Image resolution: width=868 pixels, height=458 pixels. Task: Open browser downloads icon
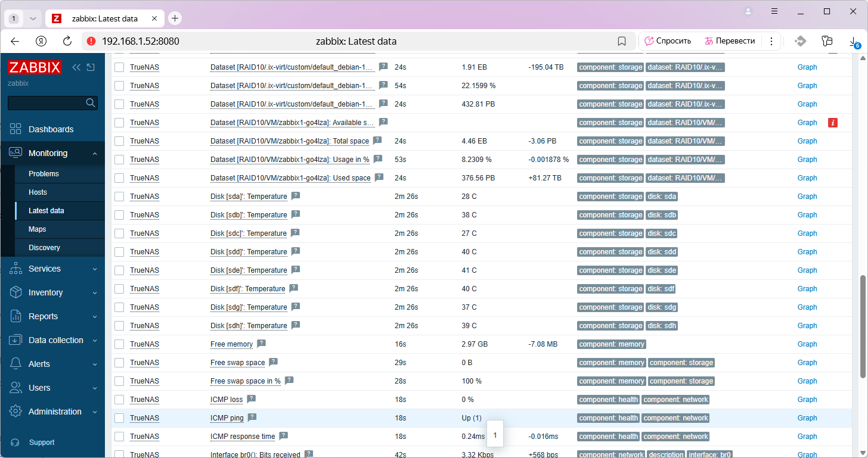coord(853,42)
